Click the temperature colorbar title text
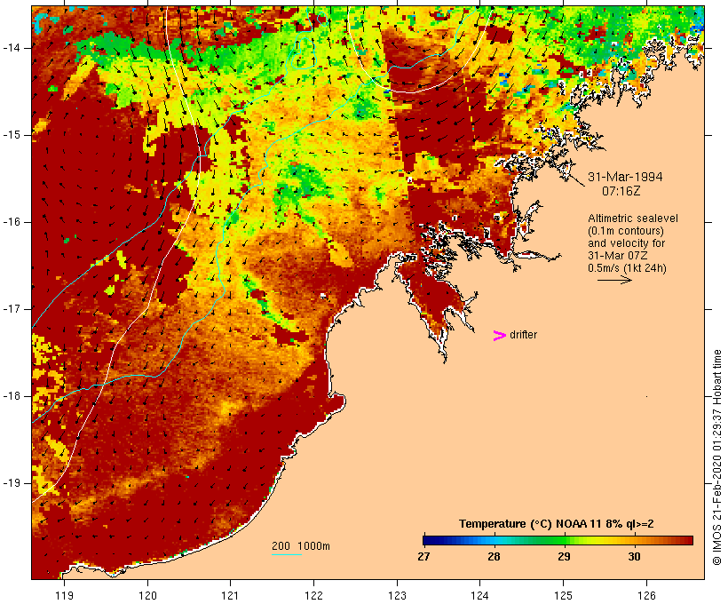 tap(557, 524)
